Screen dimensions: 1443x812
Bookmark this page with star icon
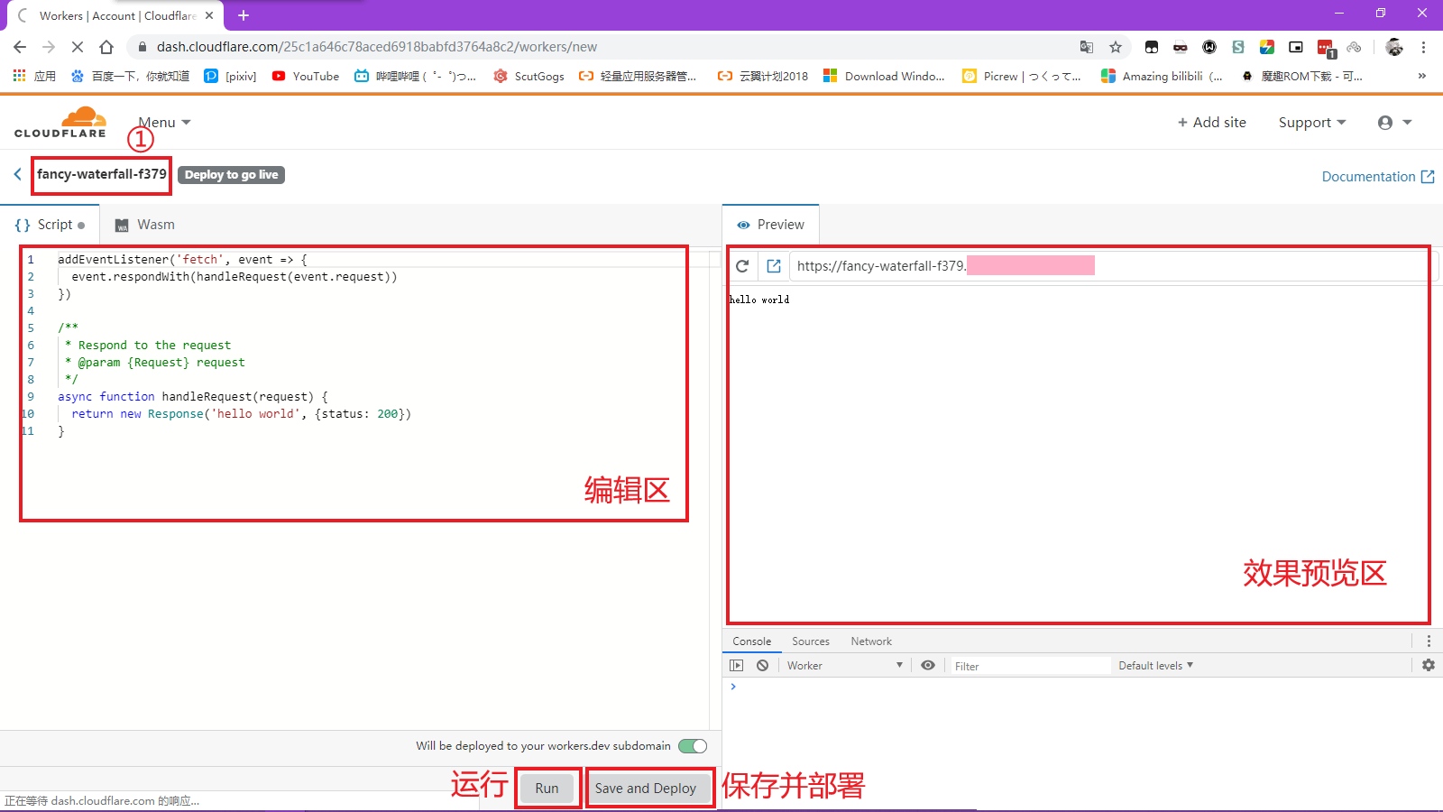tap(1116, 47)
